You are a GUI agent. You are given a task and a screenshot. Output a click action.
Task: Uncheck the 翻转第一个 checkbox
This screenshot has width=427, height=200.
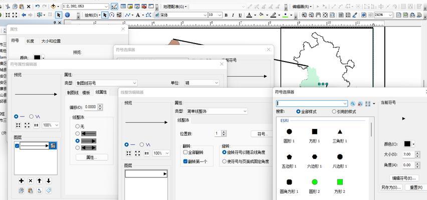[x=185, y=161]
